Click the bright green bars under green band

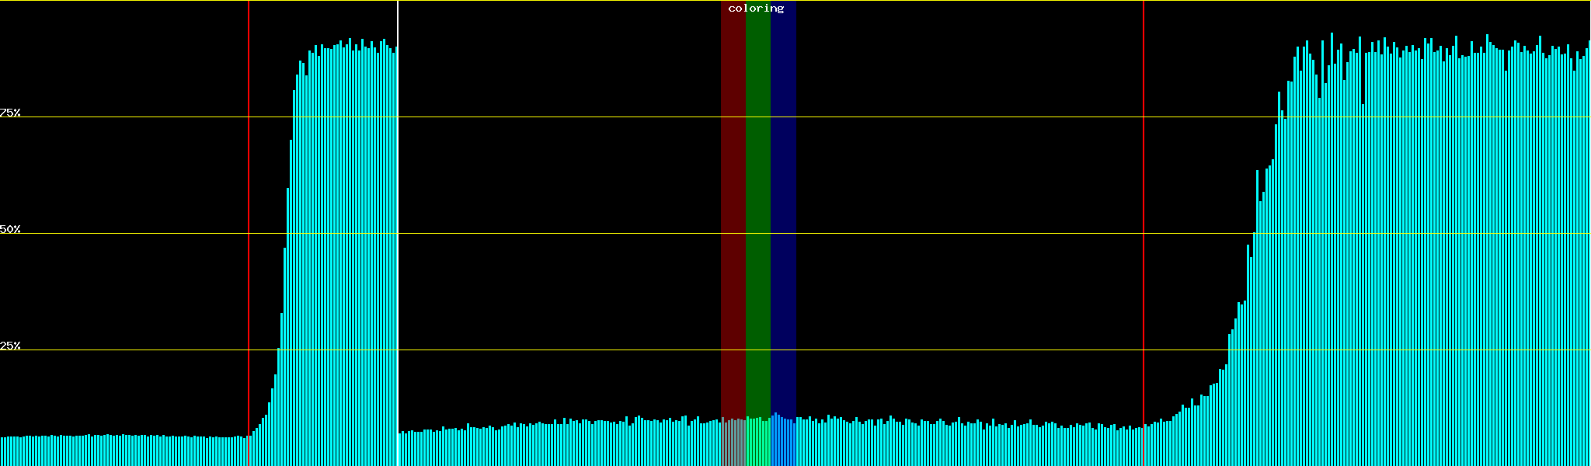coord(757,443)
